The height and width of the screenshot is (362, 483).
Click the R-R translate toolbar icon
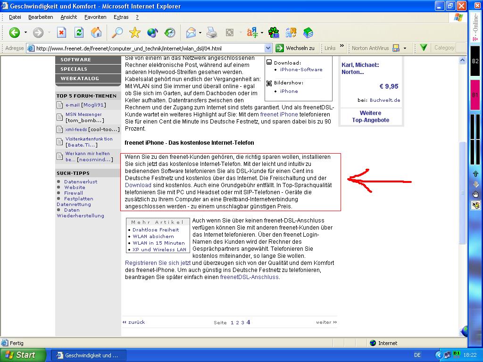tap(291, 33)
